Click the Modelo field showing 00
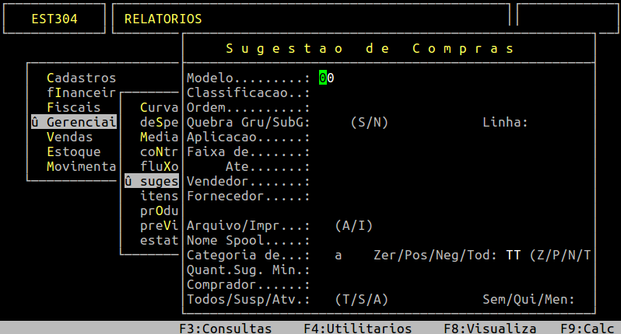 tap(326, 78)
